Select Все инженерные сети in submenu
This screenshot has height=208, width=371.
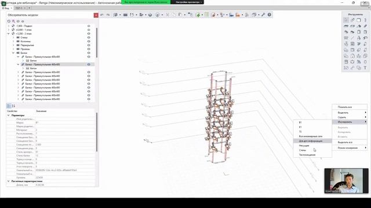312,136
